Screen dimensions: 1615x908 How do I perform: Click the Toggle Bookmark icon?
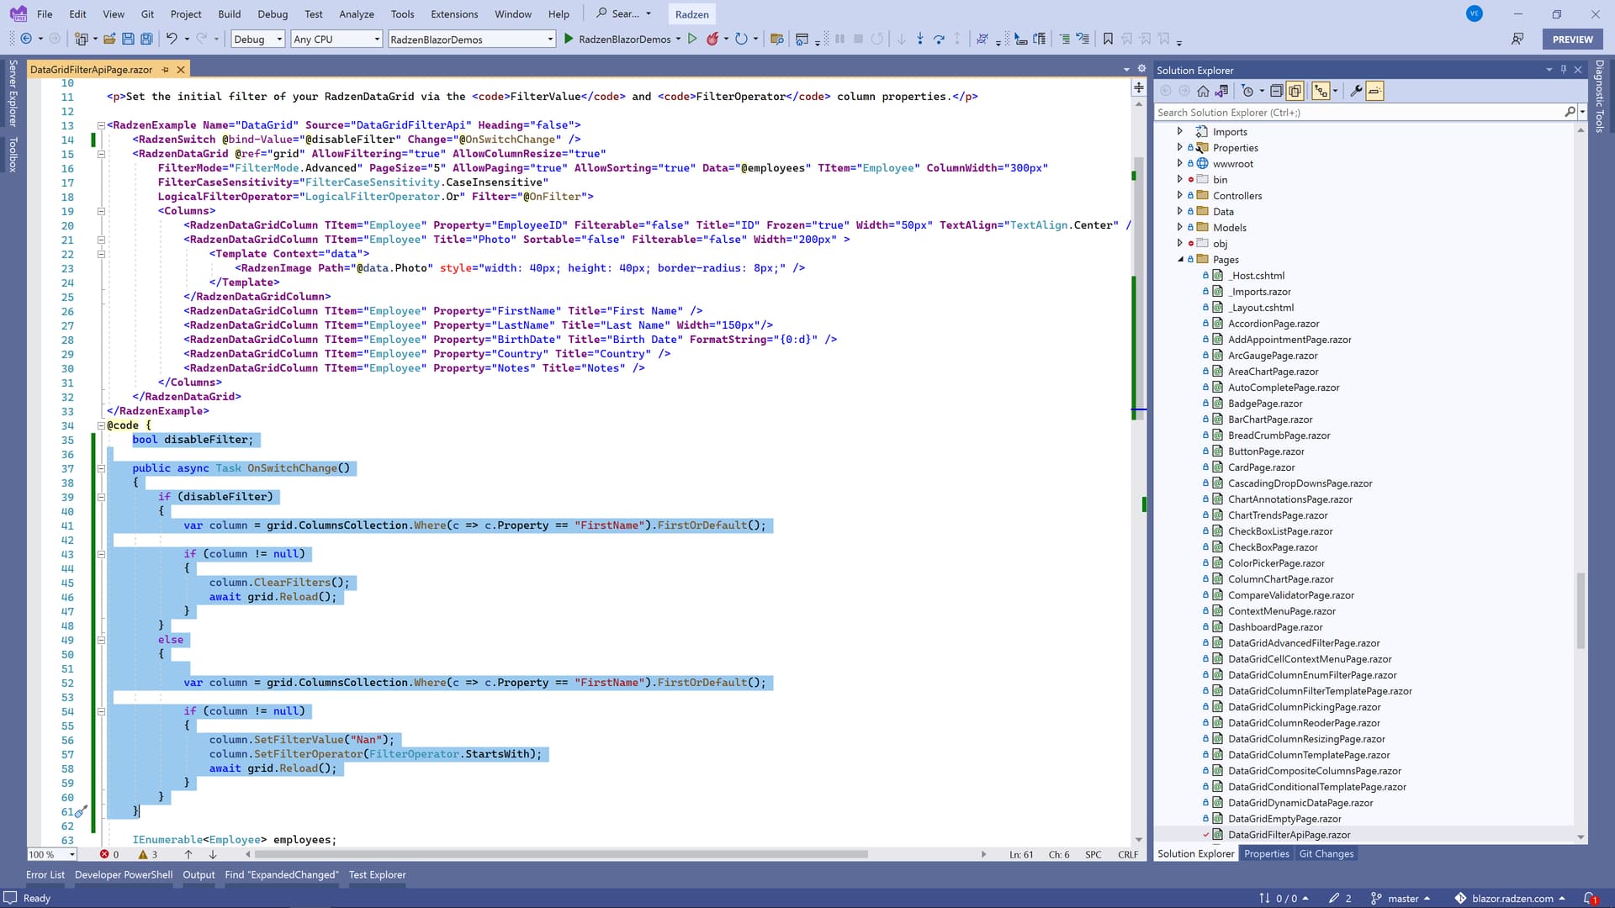1108,39
